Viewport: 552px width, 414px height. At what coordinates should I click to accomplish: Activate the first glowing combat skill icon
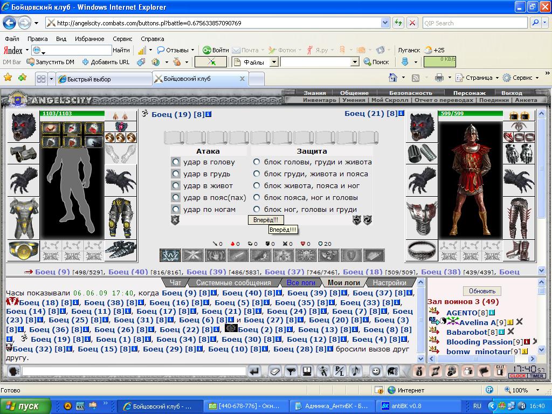click(170, 255)
